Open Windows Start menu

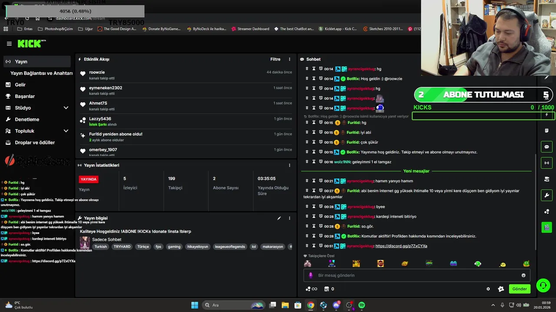[195, 305]
